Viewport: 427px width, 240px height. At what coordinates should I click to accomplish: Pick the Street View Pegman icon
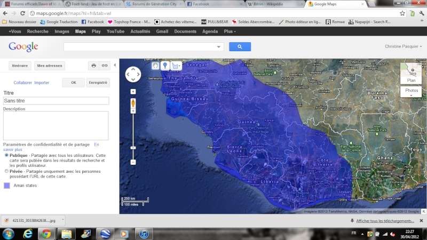click(133, 103)
